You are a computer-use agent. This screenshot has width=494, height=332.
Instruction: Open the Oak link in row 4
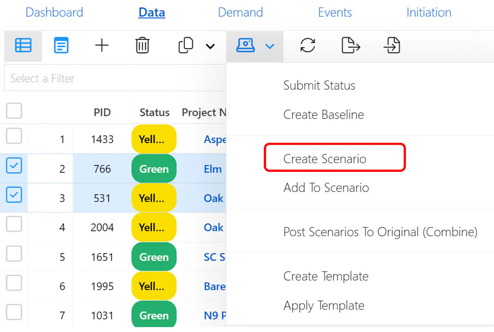pyautogui.click(x=214, y=228)
